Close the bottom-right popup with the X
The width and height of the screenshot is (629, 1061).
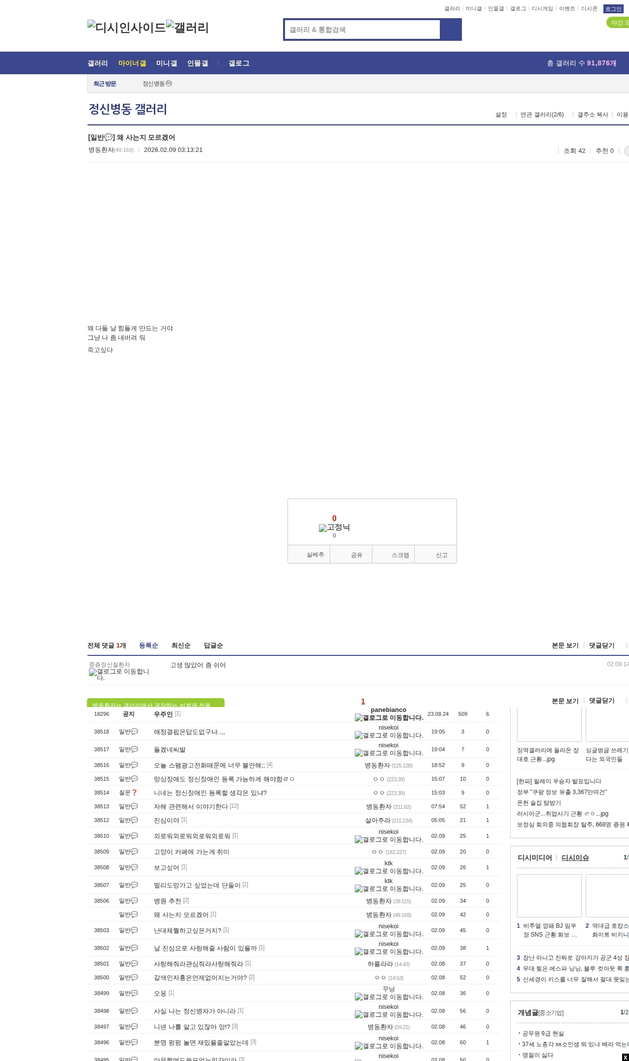coord(625,1057)
